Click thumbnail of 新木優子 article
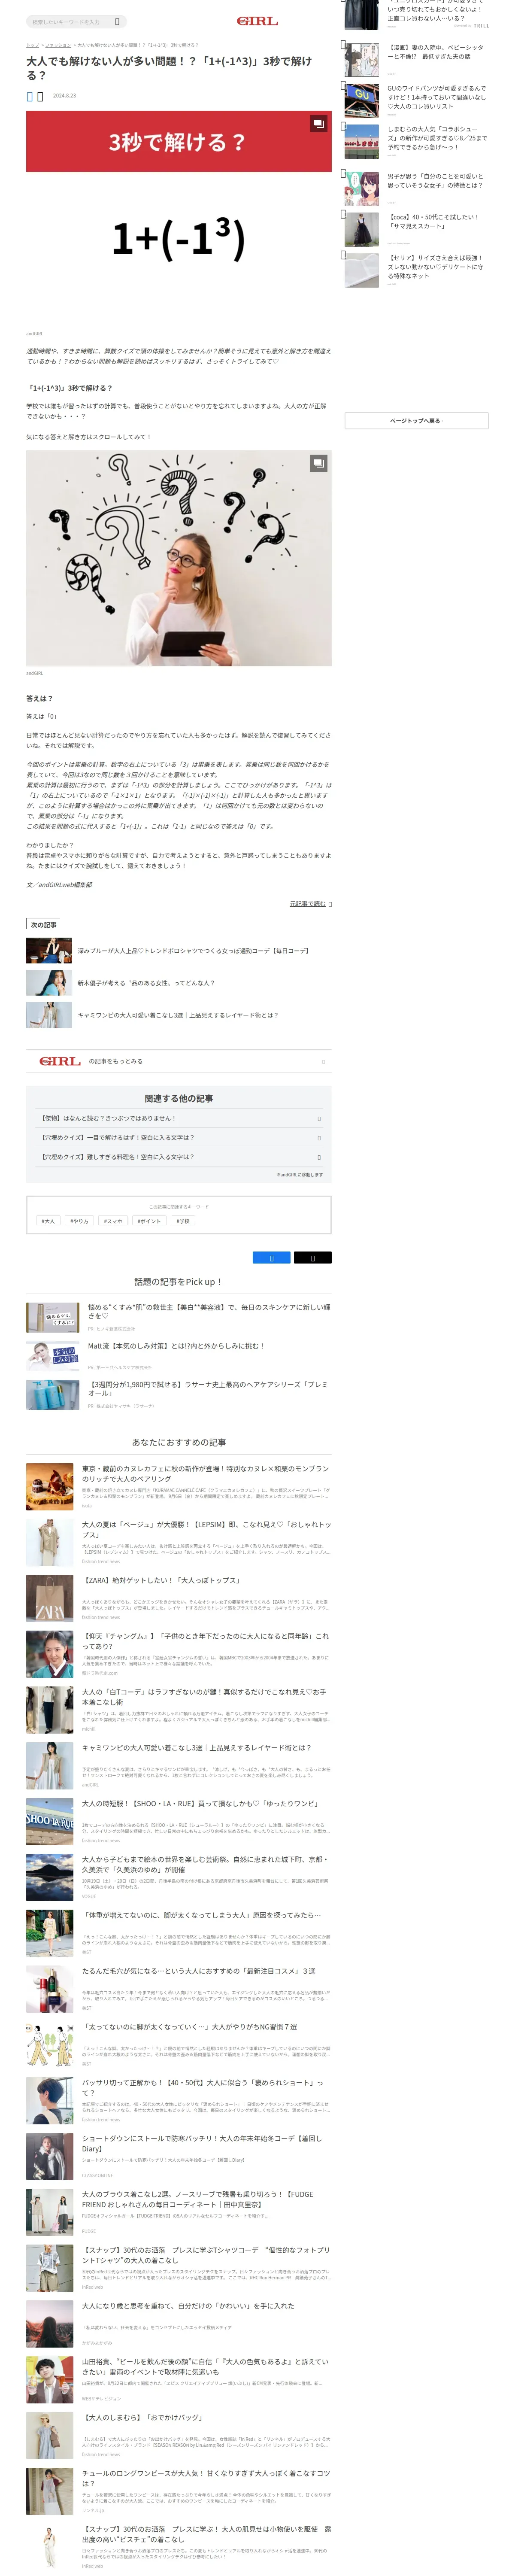This screenshot has height=2576, width=515. pyautogui.click(x=49, y=983)
